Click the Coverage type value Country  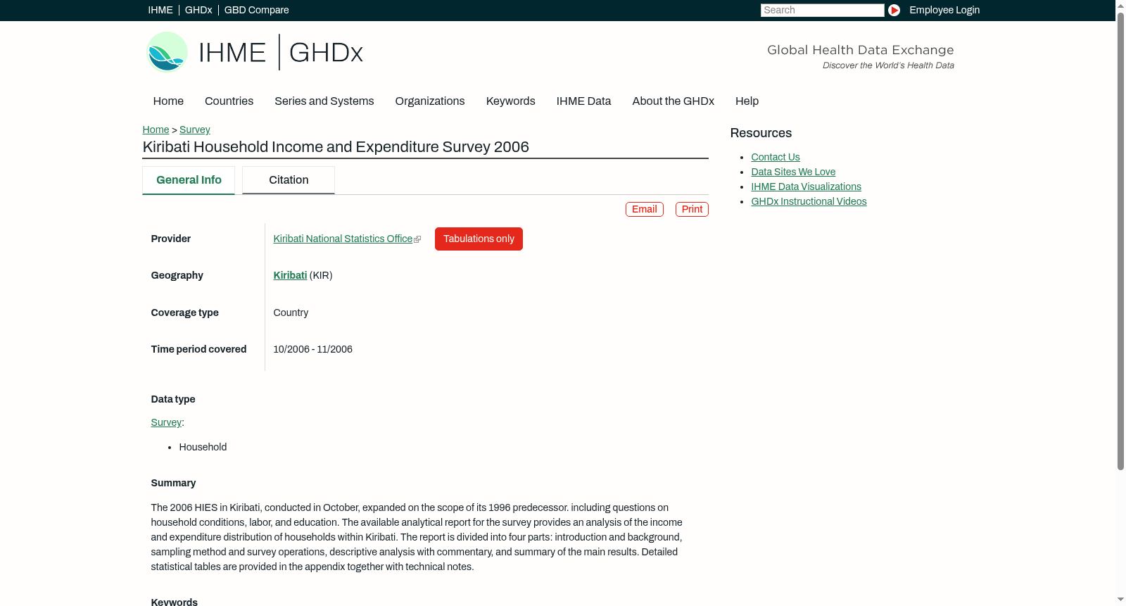point(291,313)
